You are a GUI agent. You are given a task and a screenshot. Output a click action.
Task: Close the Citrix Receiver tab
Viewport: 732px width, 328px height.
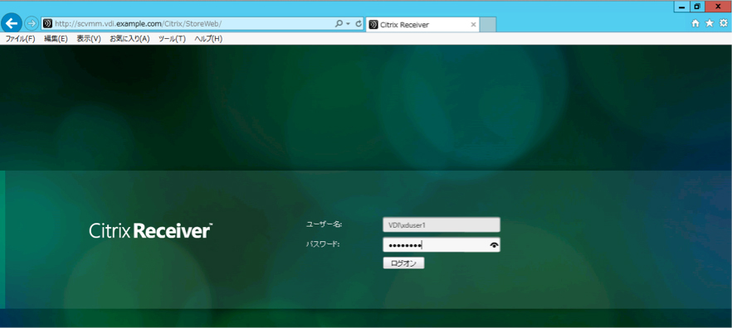(x=473, y=25)
